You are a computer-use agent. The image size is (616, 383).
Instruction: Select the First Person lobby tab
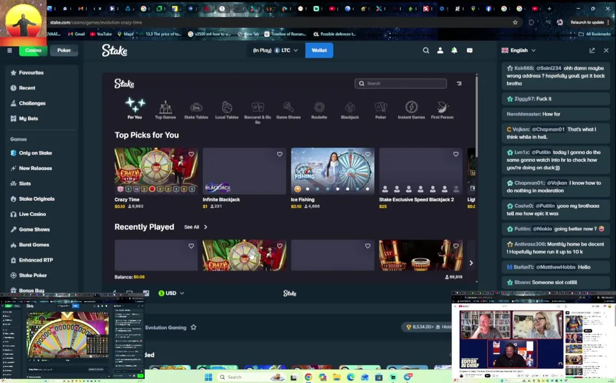pos(442,110)
